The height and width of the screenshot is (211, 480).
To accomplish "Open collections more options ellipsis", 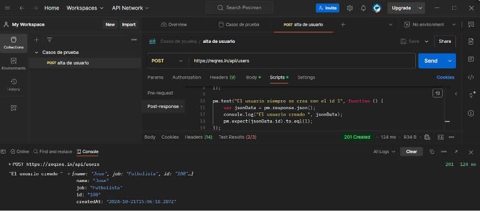I will (134, 40).
